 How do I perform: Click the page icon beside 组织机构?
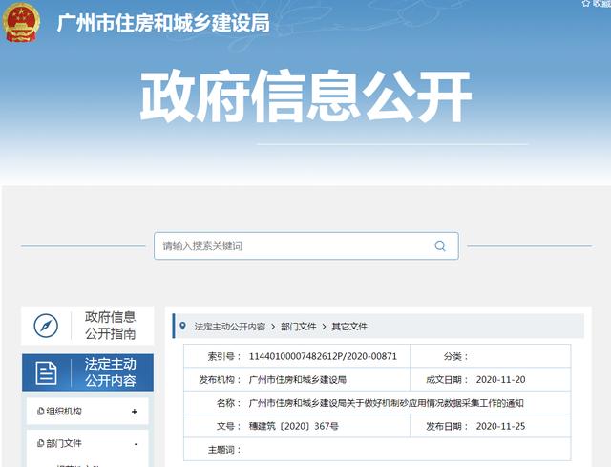tap(40, 411)
